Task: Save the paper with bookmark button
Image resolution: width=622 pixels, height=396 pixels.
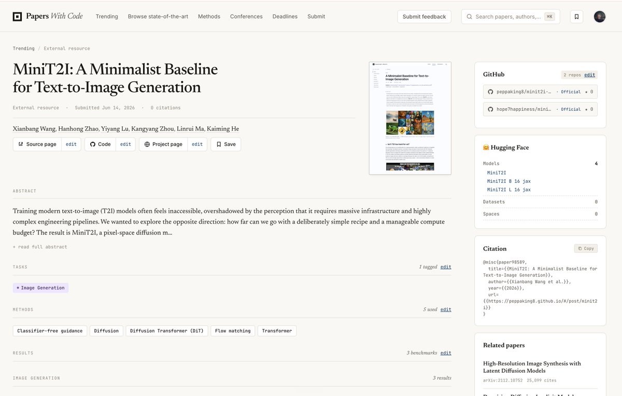Action: click(x=226, y=144)
